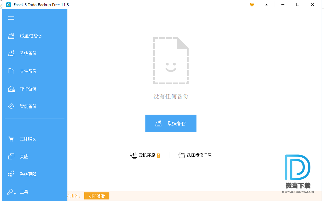Click the EaseUS logo in title bar
Screen dimensions: 324x203
9,5
